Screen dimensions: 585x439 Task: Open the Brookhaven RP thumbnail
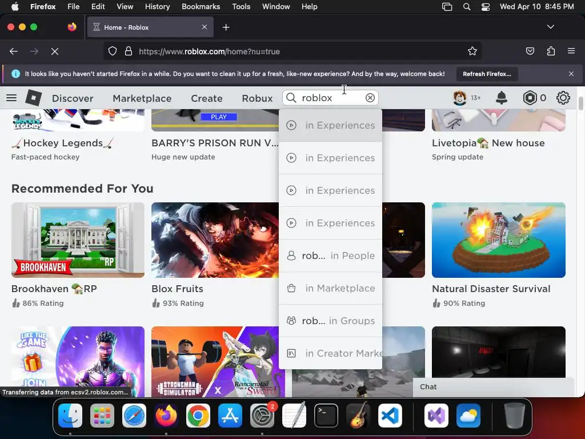pos(78,240)
